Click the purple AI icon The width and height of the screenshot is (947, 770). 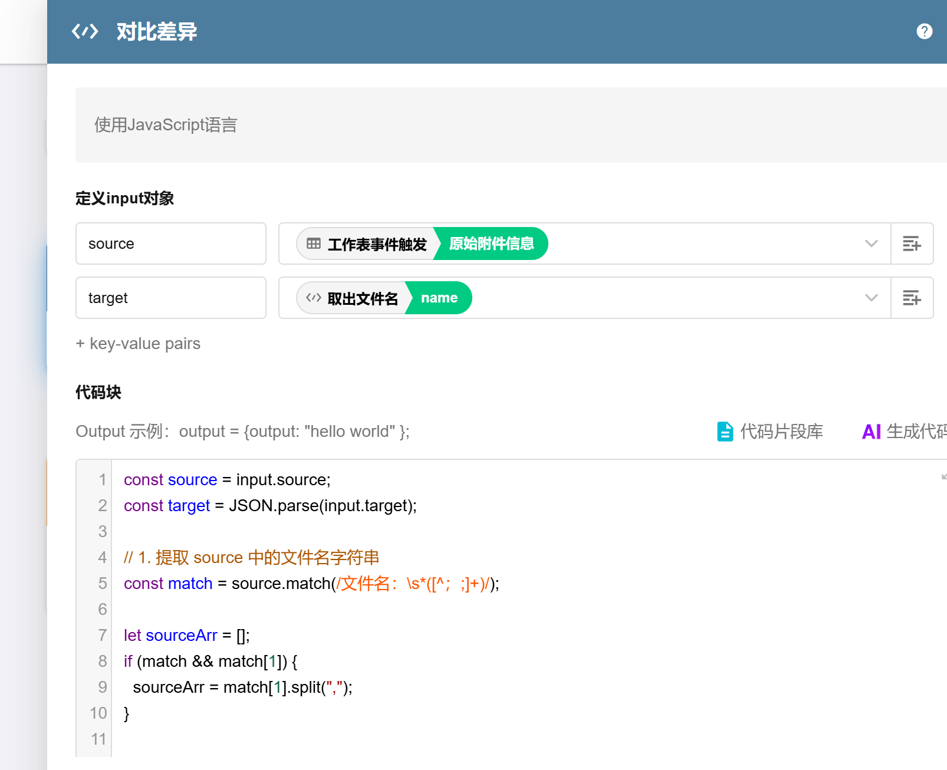tap(871, 432)
